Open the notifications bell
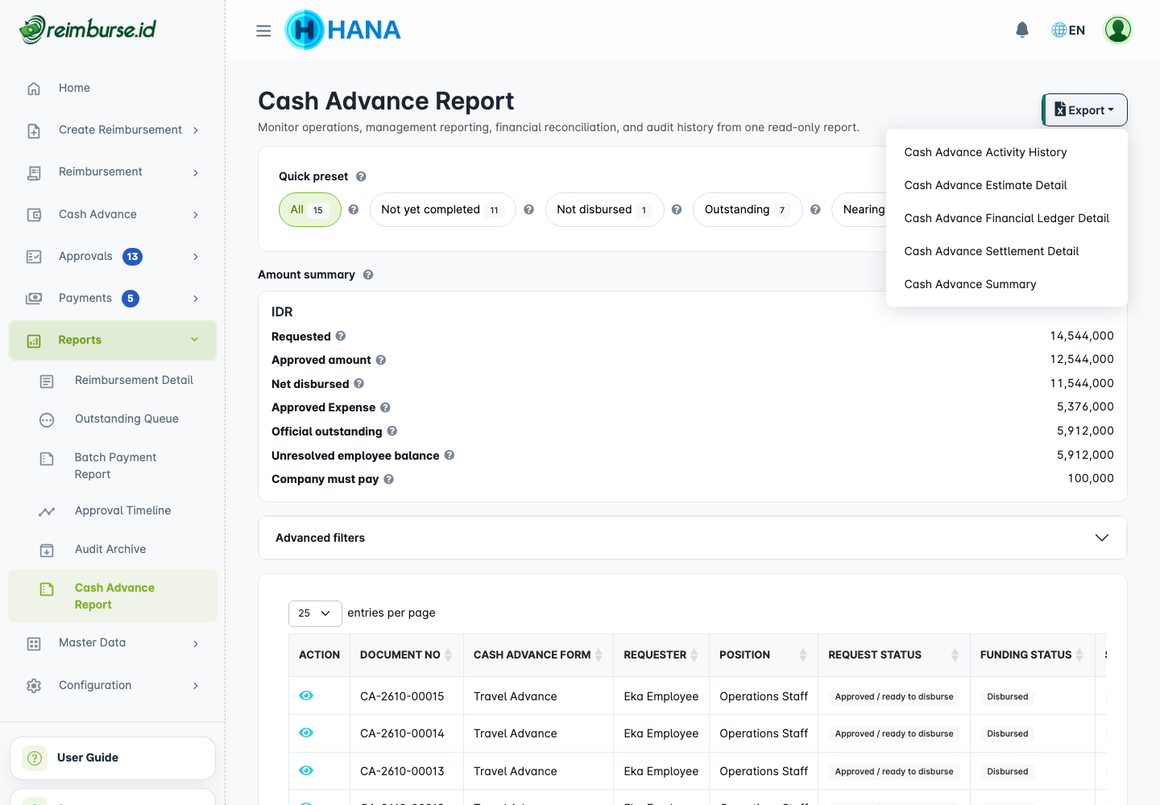This screenshot has width=1160, height=805. 1022,30
